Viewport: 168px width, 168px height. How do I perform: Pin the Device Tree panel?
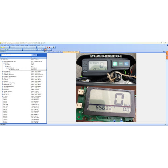44,52
